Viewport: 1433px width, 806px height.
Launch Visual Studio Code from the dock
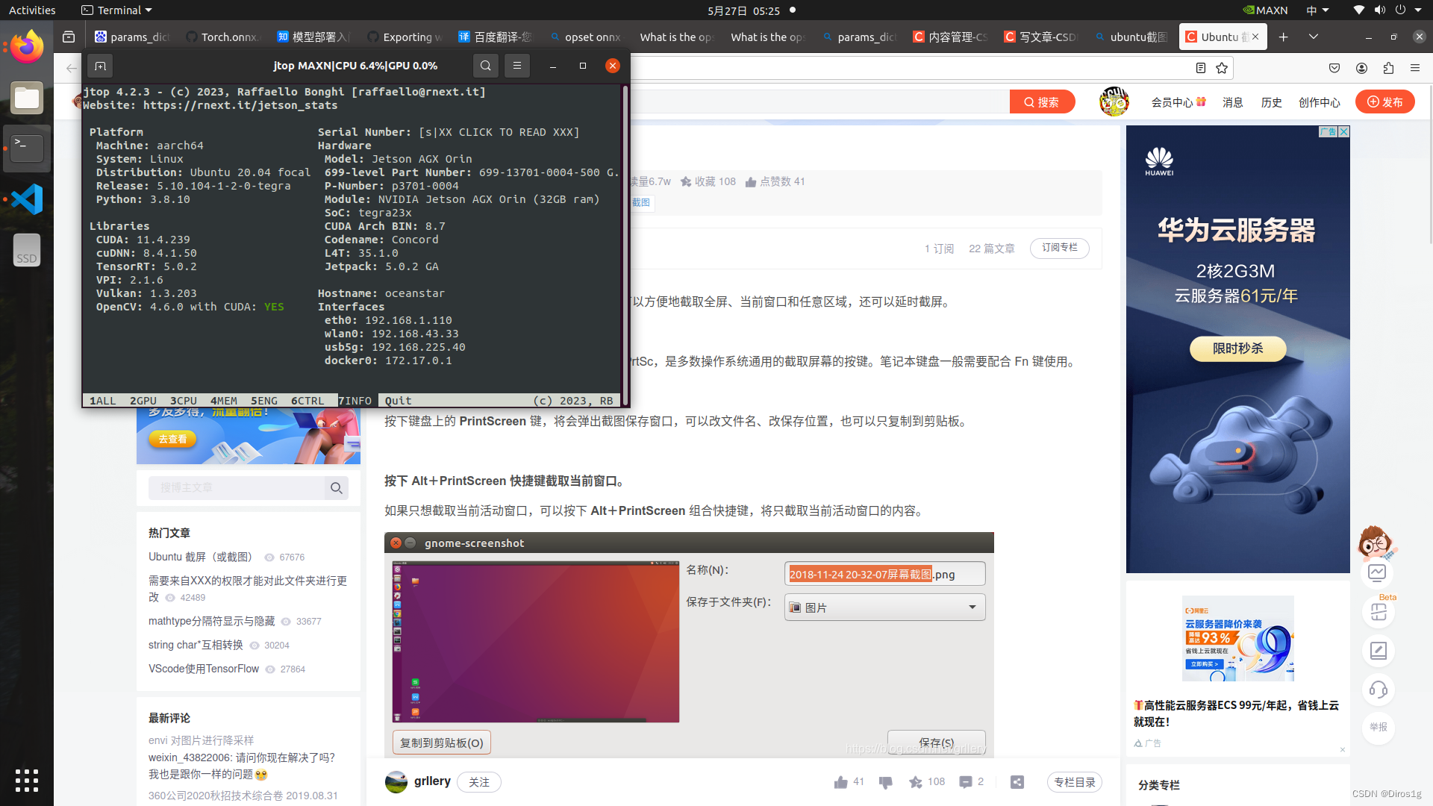pos(27,199)
